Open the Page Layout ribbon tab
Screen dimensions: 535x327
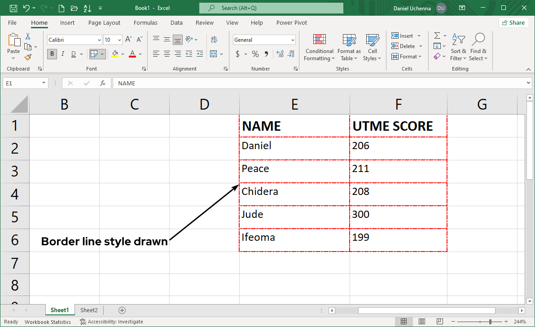click(104, 22)
